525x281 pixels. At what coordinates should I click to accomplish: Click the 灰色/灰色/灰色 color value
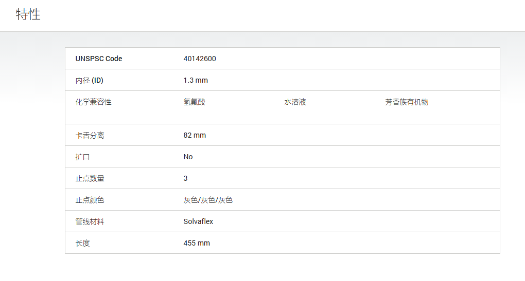(208, 200)
